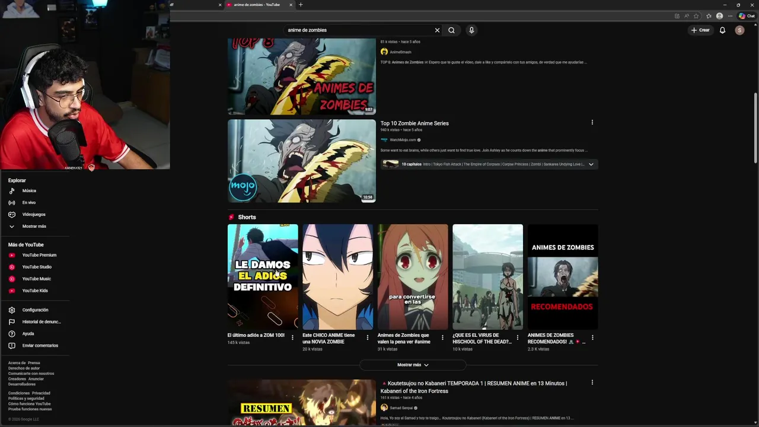Open options for the short 'ANIMES DE ZOMBIES RECOMENDADOS'

[x=592, y=337]
